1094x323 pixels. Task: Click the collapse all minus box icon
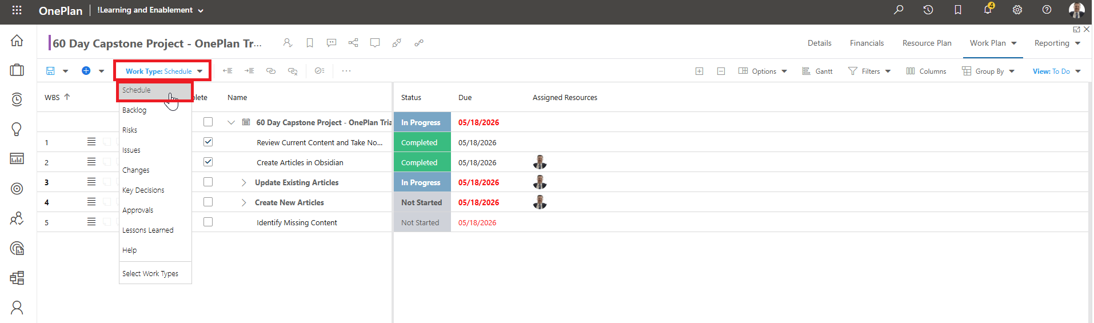click(721, 71)
